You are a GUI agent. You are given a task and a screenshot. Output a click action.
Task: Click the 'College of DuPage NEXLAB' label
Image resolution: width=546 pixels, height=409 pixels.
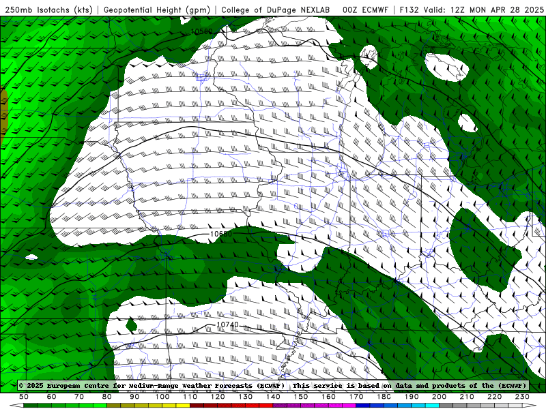[x=276, y=10]
